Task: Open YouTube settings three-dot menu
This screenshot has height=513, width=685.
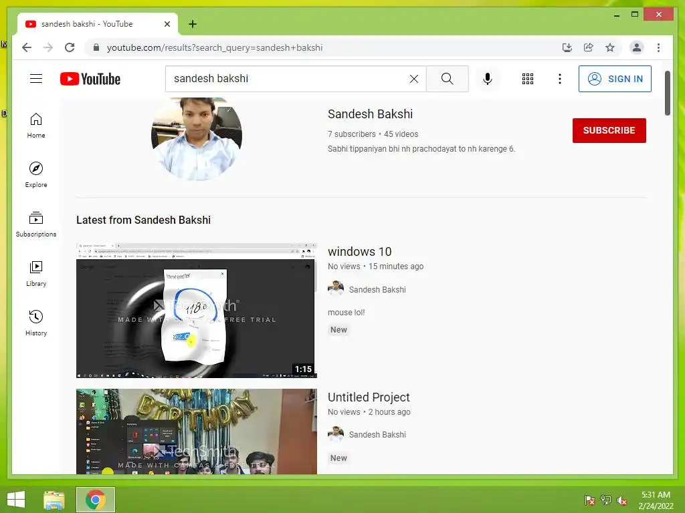Action: pos(560,79)
